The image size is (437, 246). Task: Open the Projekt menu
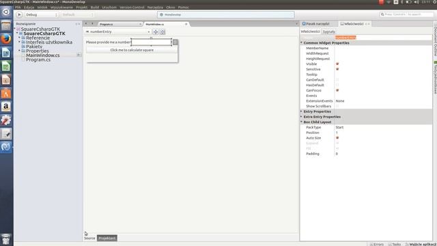pos(82,8)
